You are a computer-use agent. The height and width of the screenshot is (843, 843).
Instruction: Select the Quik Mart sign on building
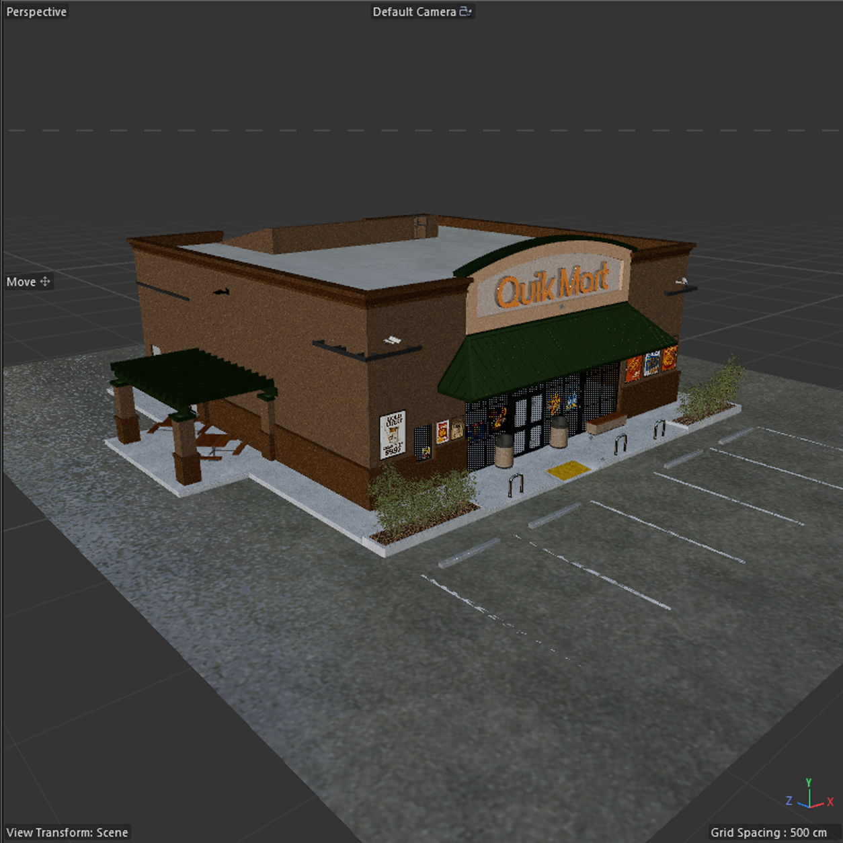[552, 284]
